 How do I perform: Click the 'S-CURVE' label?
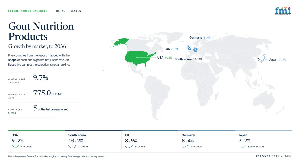(x=196, y=147)
